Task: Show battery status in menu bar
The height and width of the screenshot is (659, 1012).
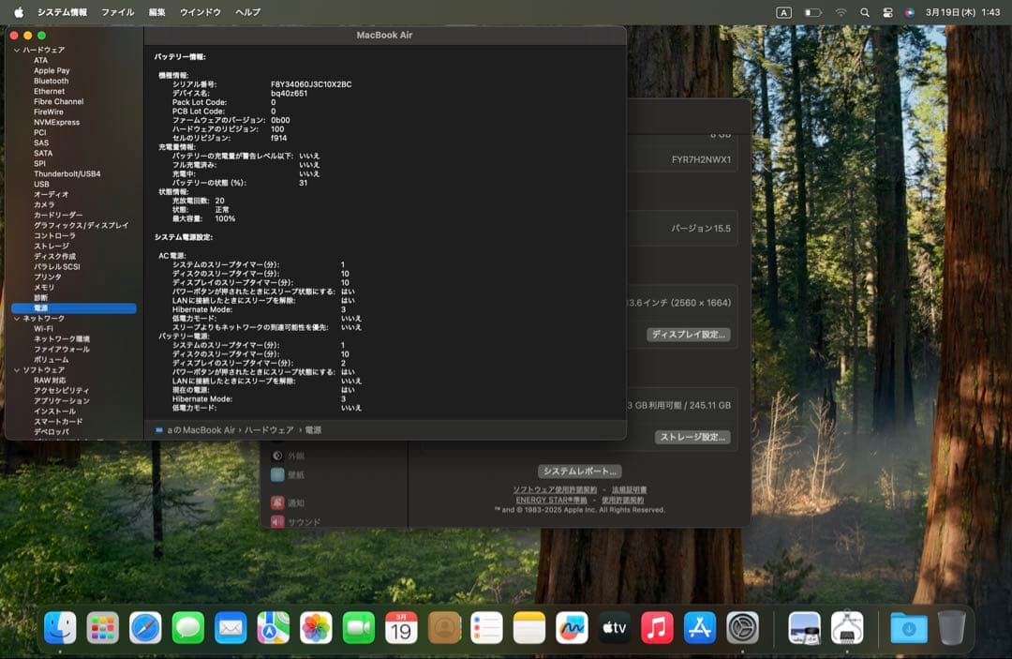Action: pos(812,12)
